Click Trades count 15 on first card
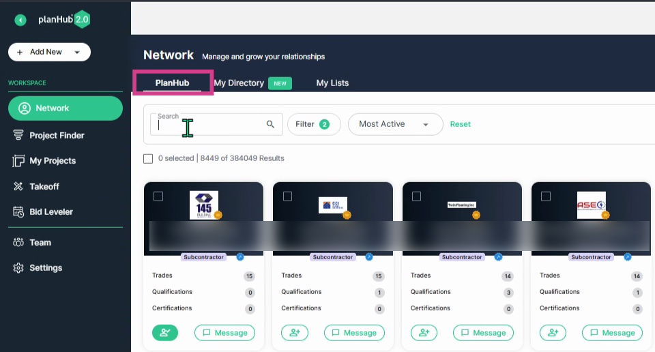 [250, 276]
